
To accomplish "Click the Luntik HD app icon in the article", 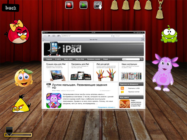I will (54, 101).
